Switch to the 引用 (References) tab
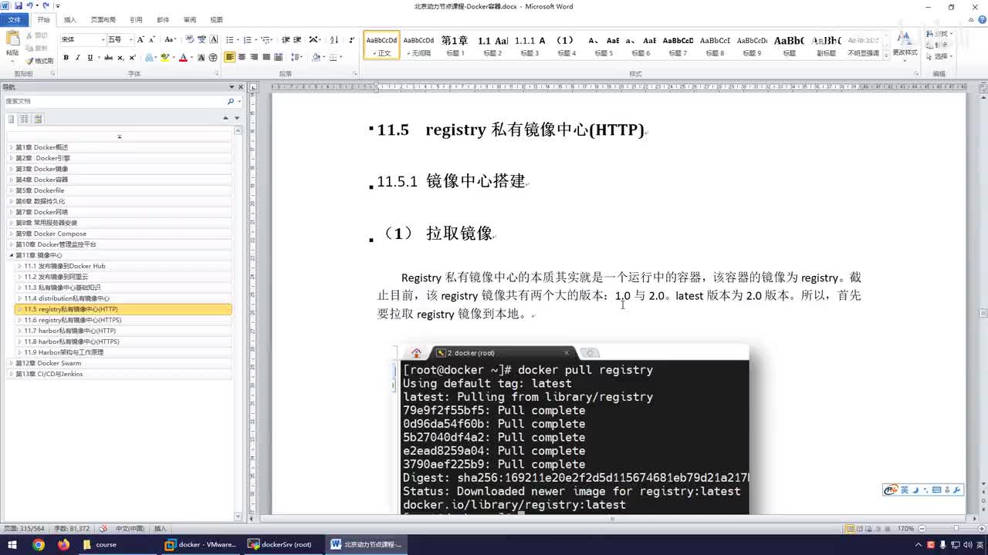Viewport: 988px width, 555px height. [136, 19]
